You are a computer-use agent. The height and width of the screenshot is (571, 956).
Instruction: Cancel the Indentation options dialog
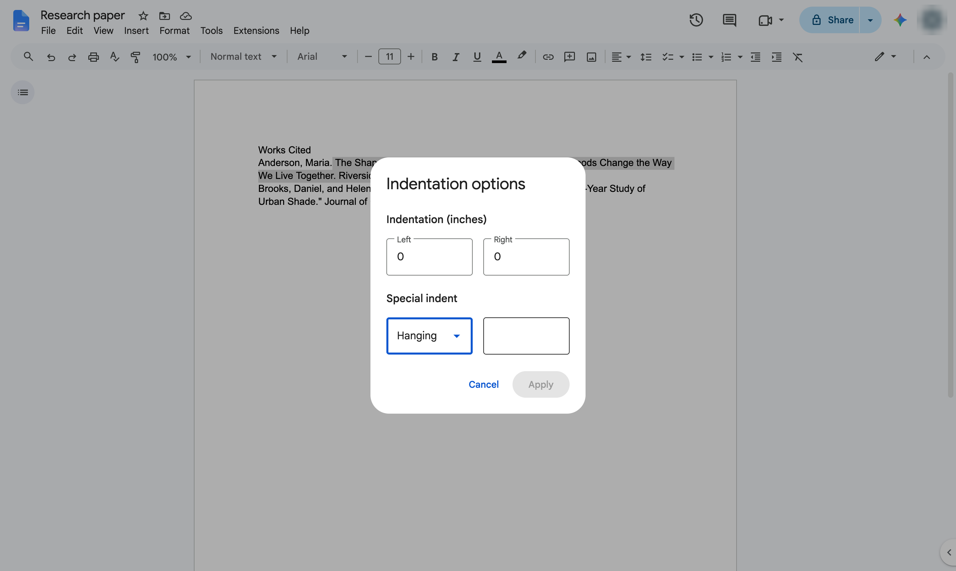(484, 384)
